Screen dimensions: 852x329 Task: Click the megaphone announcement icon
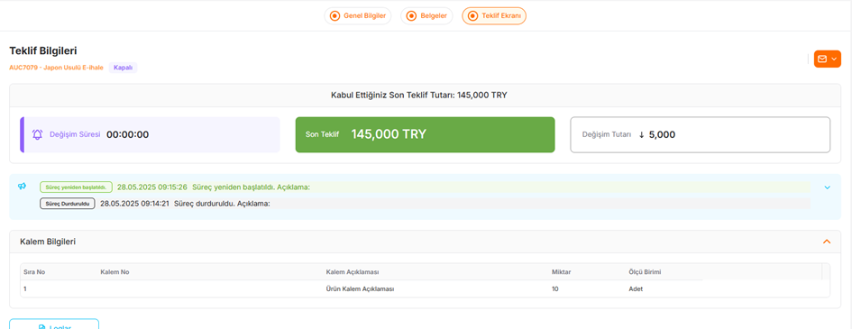coord(22,187)
